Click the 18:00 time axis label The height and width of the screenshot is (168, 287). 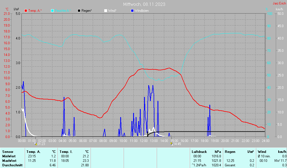coord(205,141)
